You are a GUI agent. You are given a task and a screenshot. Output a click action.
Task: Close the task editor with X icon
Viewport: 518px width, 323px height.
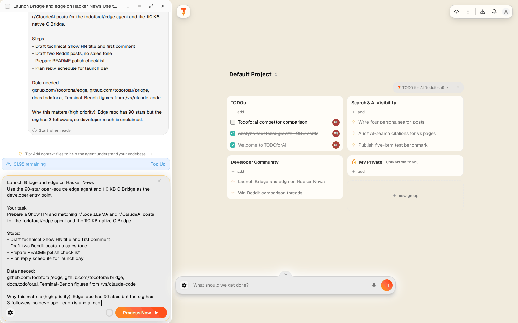pos(159,181)
